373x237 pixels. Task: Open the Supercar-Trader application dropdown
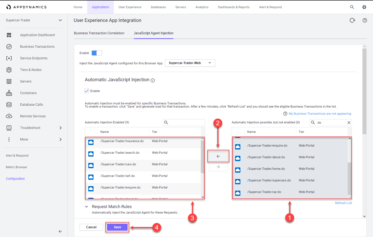pyautogui.click(x=34, y=20)
